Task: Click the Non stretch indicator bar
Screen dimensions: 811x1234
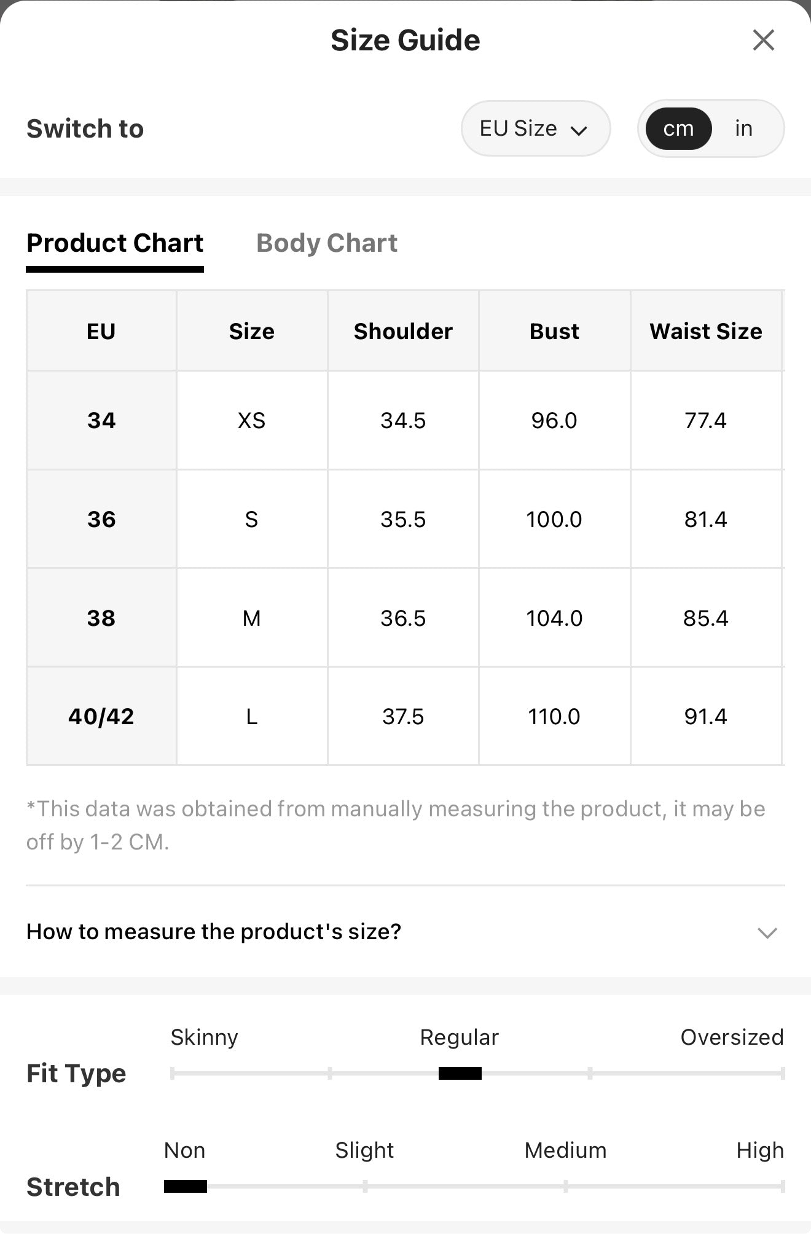Action: coord(186,1186)
